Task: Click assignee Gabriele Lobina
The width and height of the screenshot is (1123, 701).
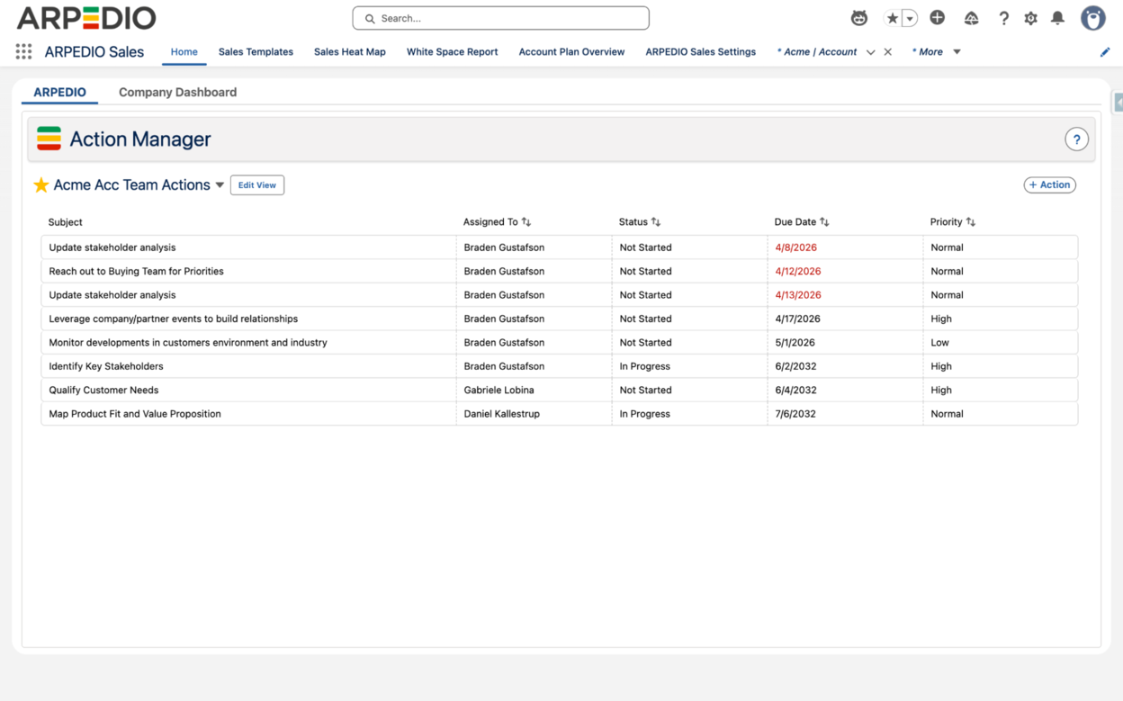Action: coord(499,391)
